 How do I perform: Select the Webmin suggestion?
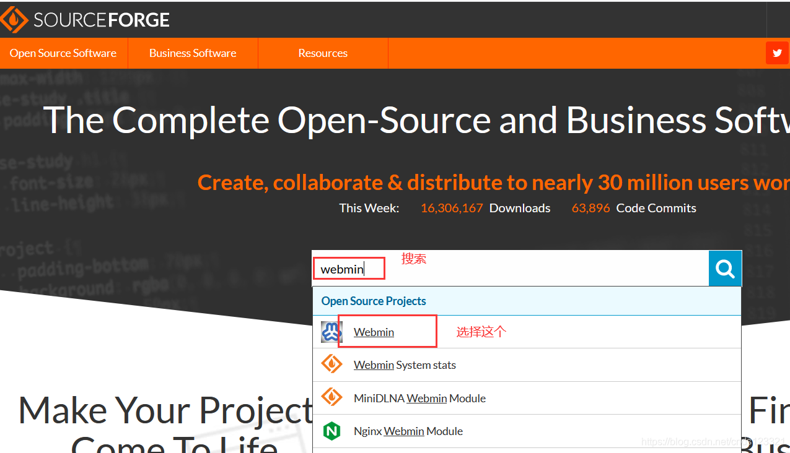tap(527, 332)
